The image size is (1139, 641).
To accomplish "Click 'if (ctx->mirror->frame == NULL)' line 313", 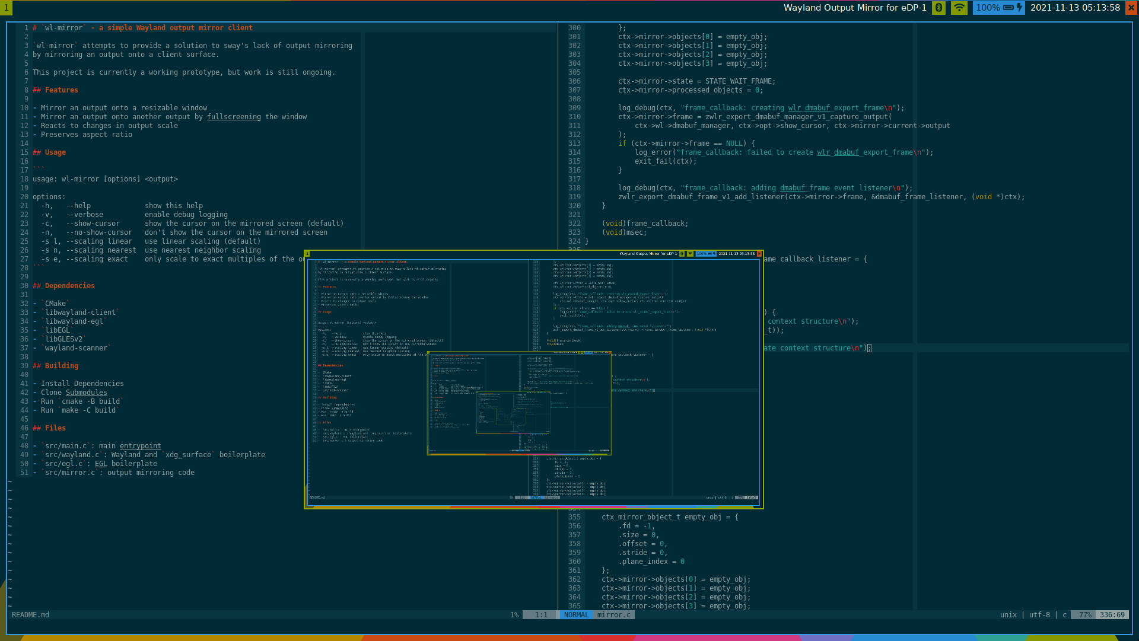I will click(x=686, y=143).
